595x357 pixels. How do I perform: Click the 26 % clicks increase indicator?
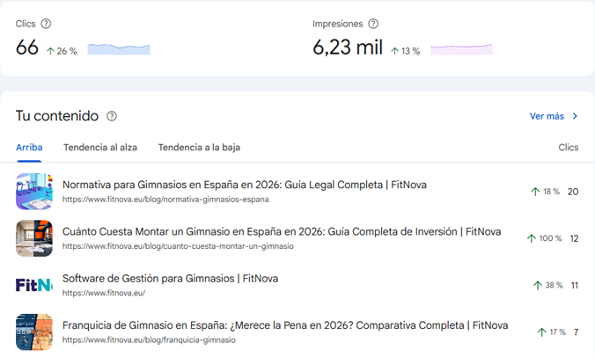tap(62, 51)
